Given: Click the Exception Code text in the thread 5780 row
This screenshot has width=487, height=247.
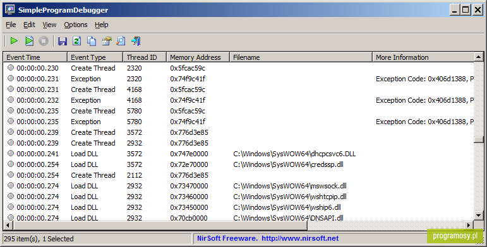Looking at the screenshot, I should coord(424,122).
